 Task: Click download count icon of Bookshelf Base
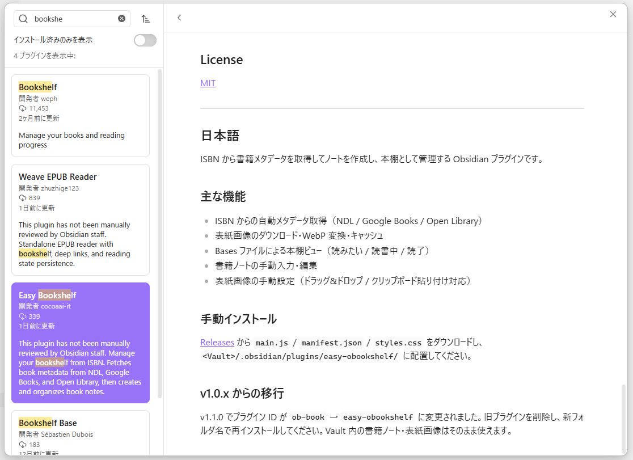tap(23, 445)
